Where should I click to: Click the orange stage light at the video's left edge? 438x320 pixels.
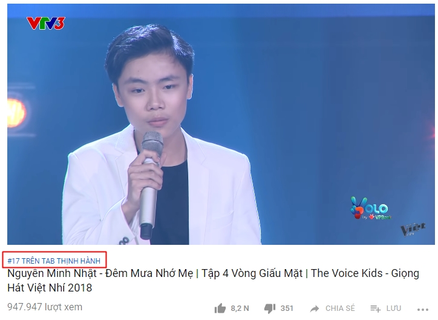16,113
